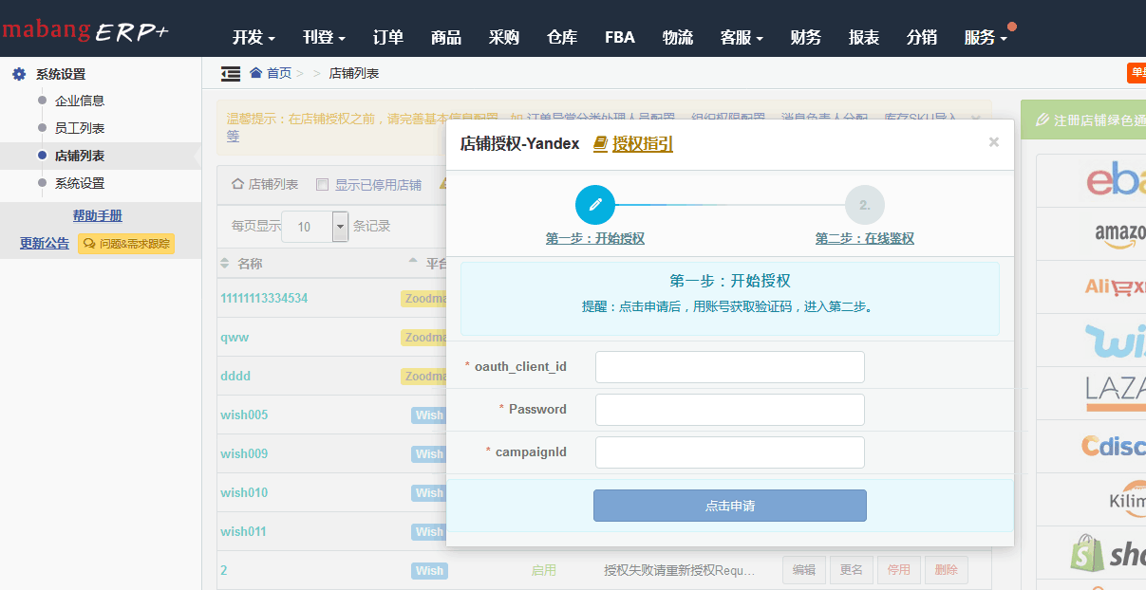The height and width of the screenshot is (590, 1146).
Task: Select the Lazada platform logo
Action: 1116,393
